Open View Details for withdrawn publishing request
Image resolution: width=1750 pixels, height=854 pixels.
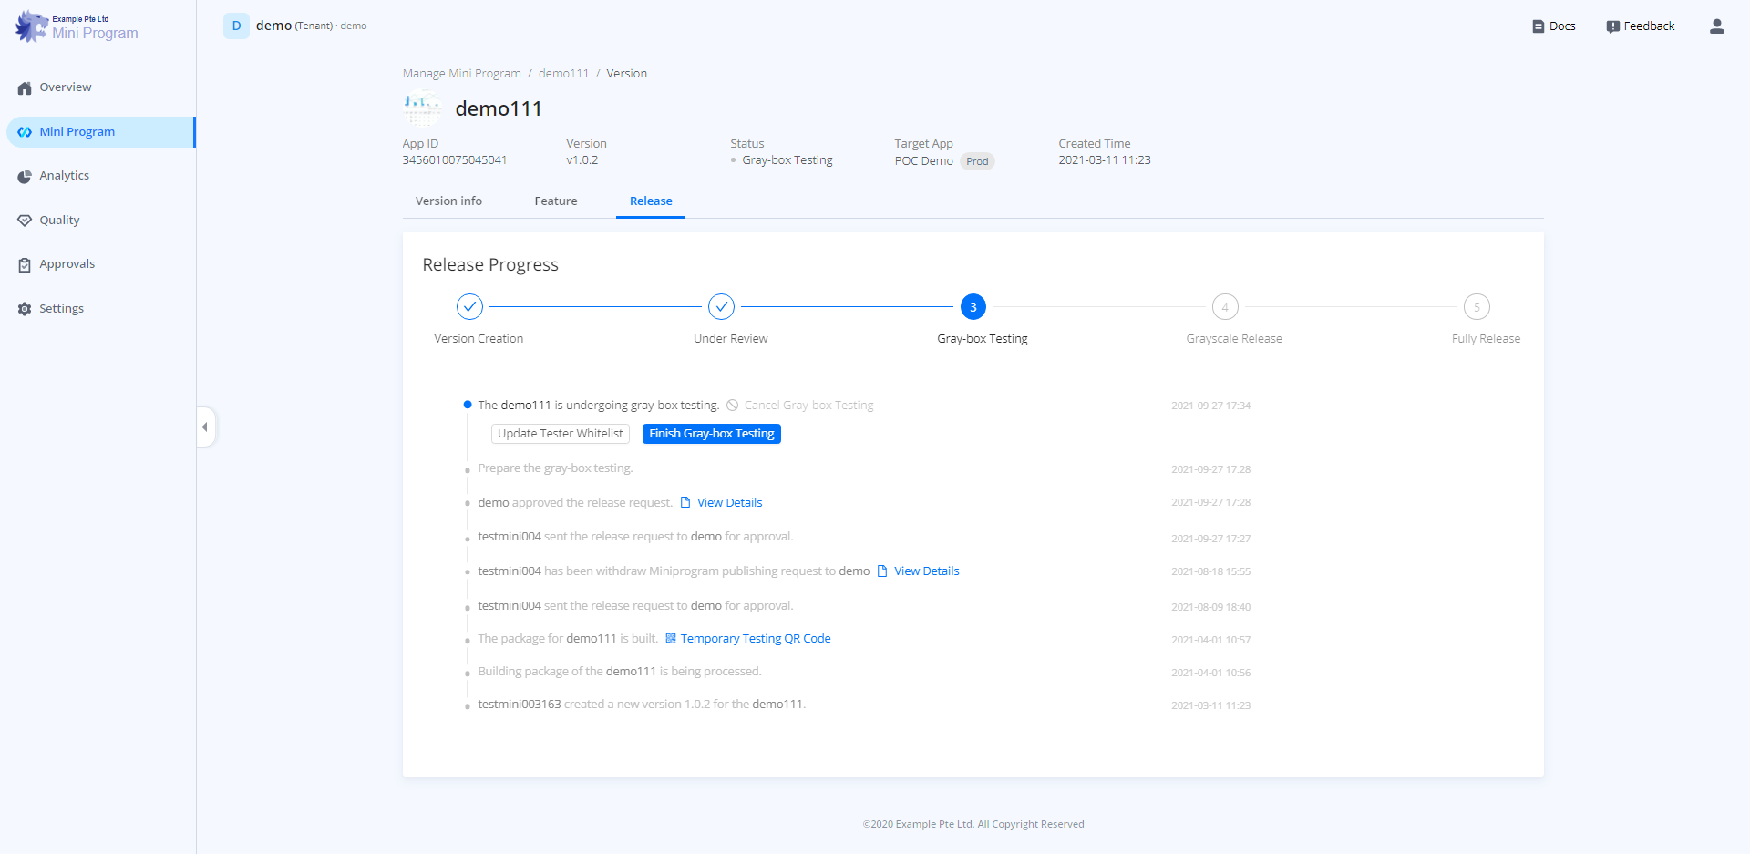[926, 571]
